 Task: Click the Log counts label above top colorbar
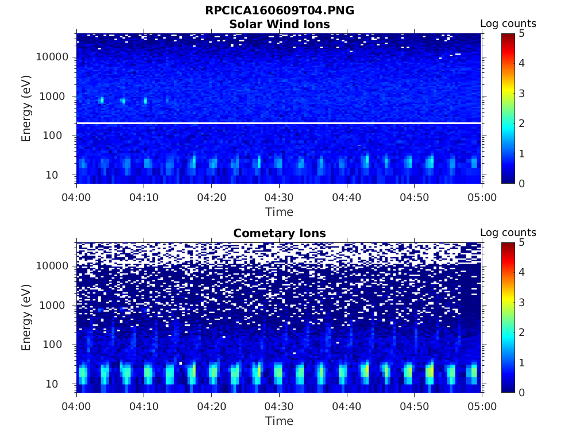point(508,24)
